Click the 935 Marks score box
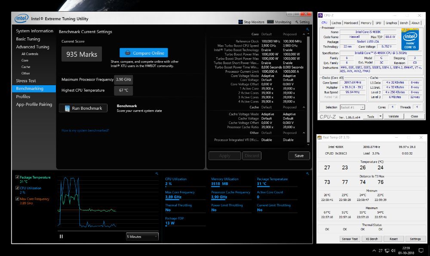The width and height of the screenshot is (430, 256). [82, 54]
